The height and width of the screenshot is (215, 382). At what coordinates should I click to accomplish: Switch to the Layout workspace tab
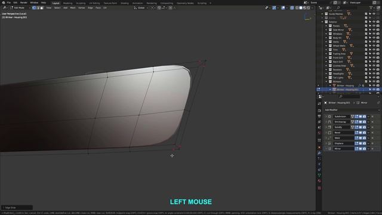point(56,3)
